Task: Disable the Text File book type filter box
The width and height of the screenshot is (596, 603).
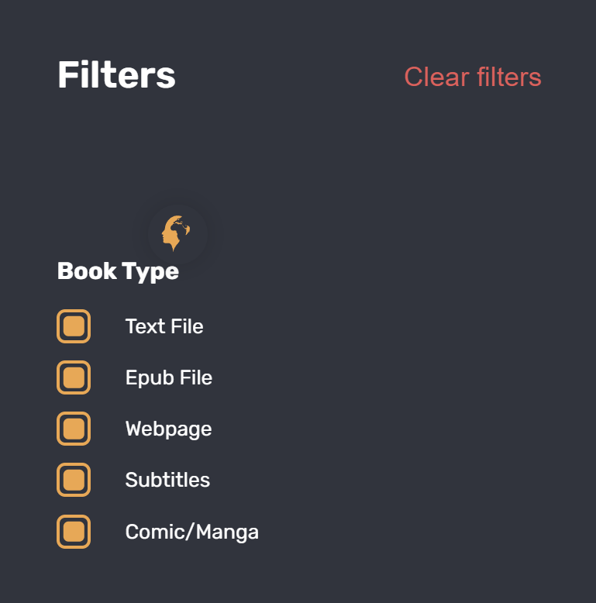Action: click(74, 326)
